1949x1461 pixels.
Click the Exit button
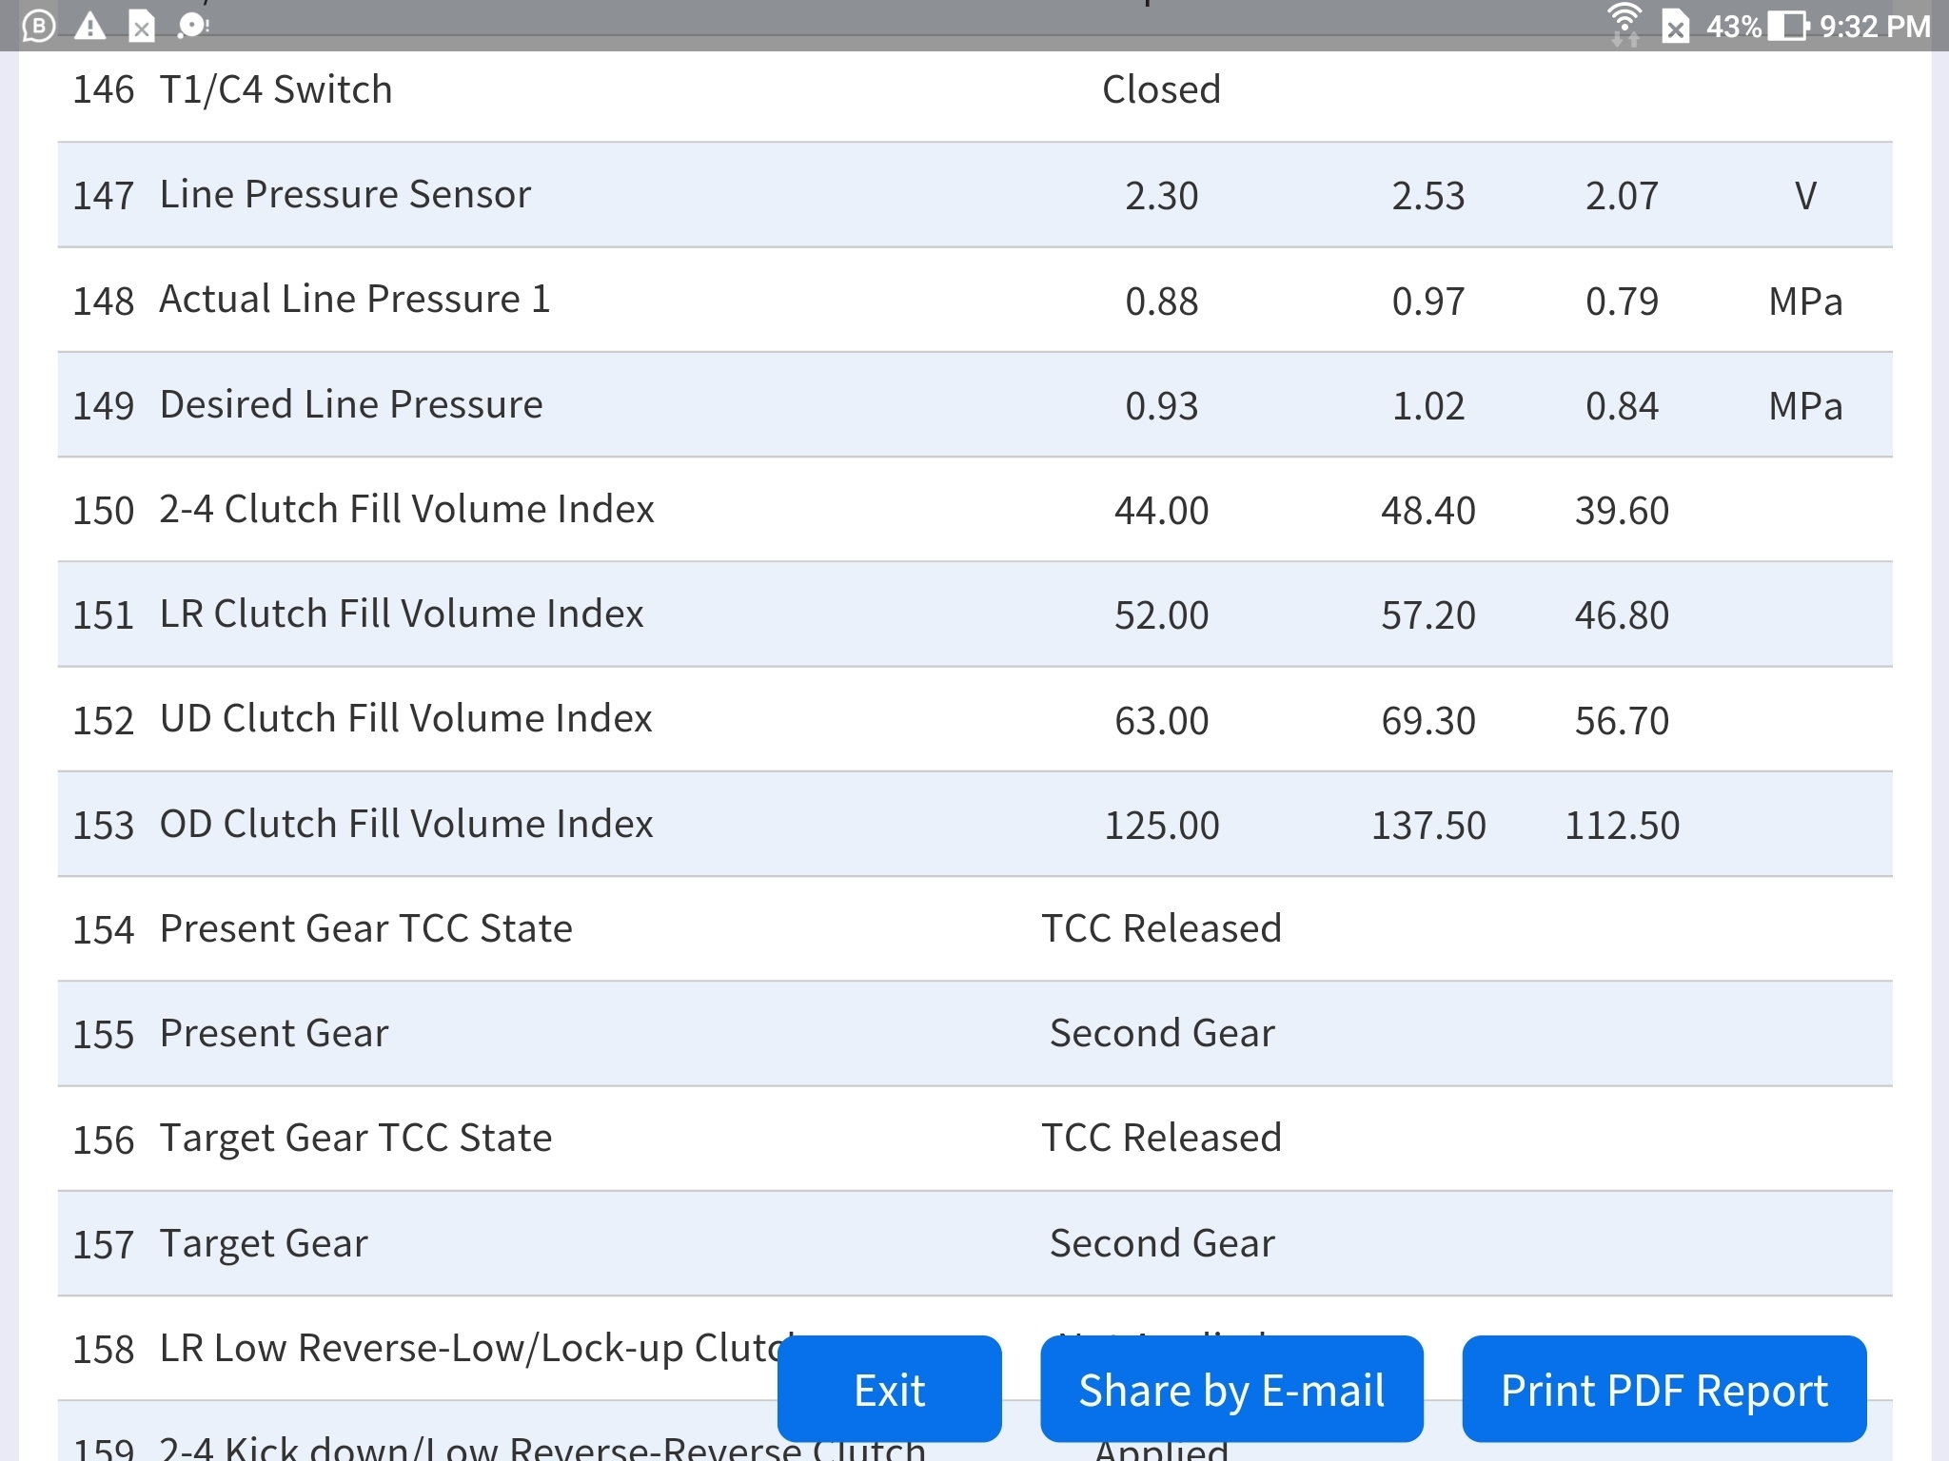[889, 1390]
